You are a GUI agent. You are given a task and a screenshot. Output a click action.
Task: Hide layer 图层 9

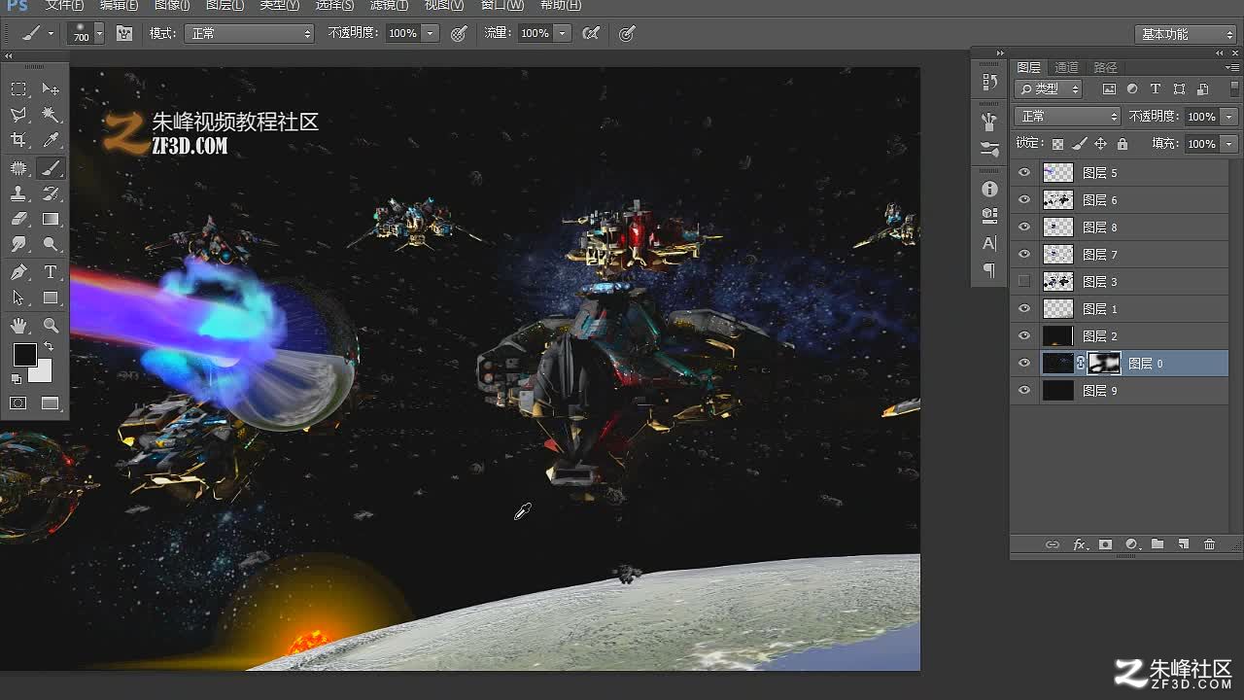pos(1023,390)
